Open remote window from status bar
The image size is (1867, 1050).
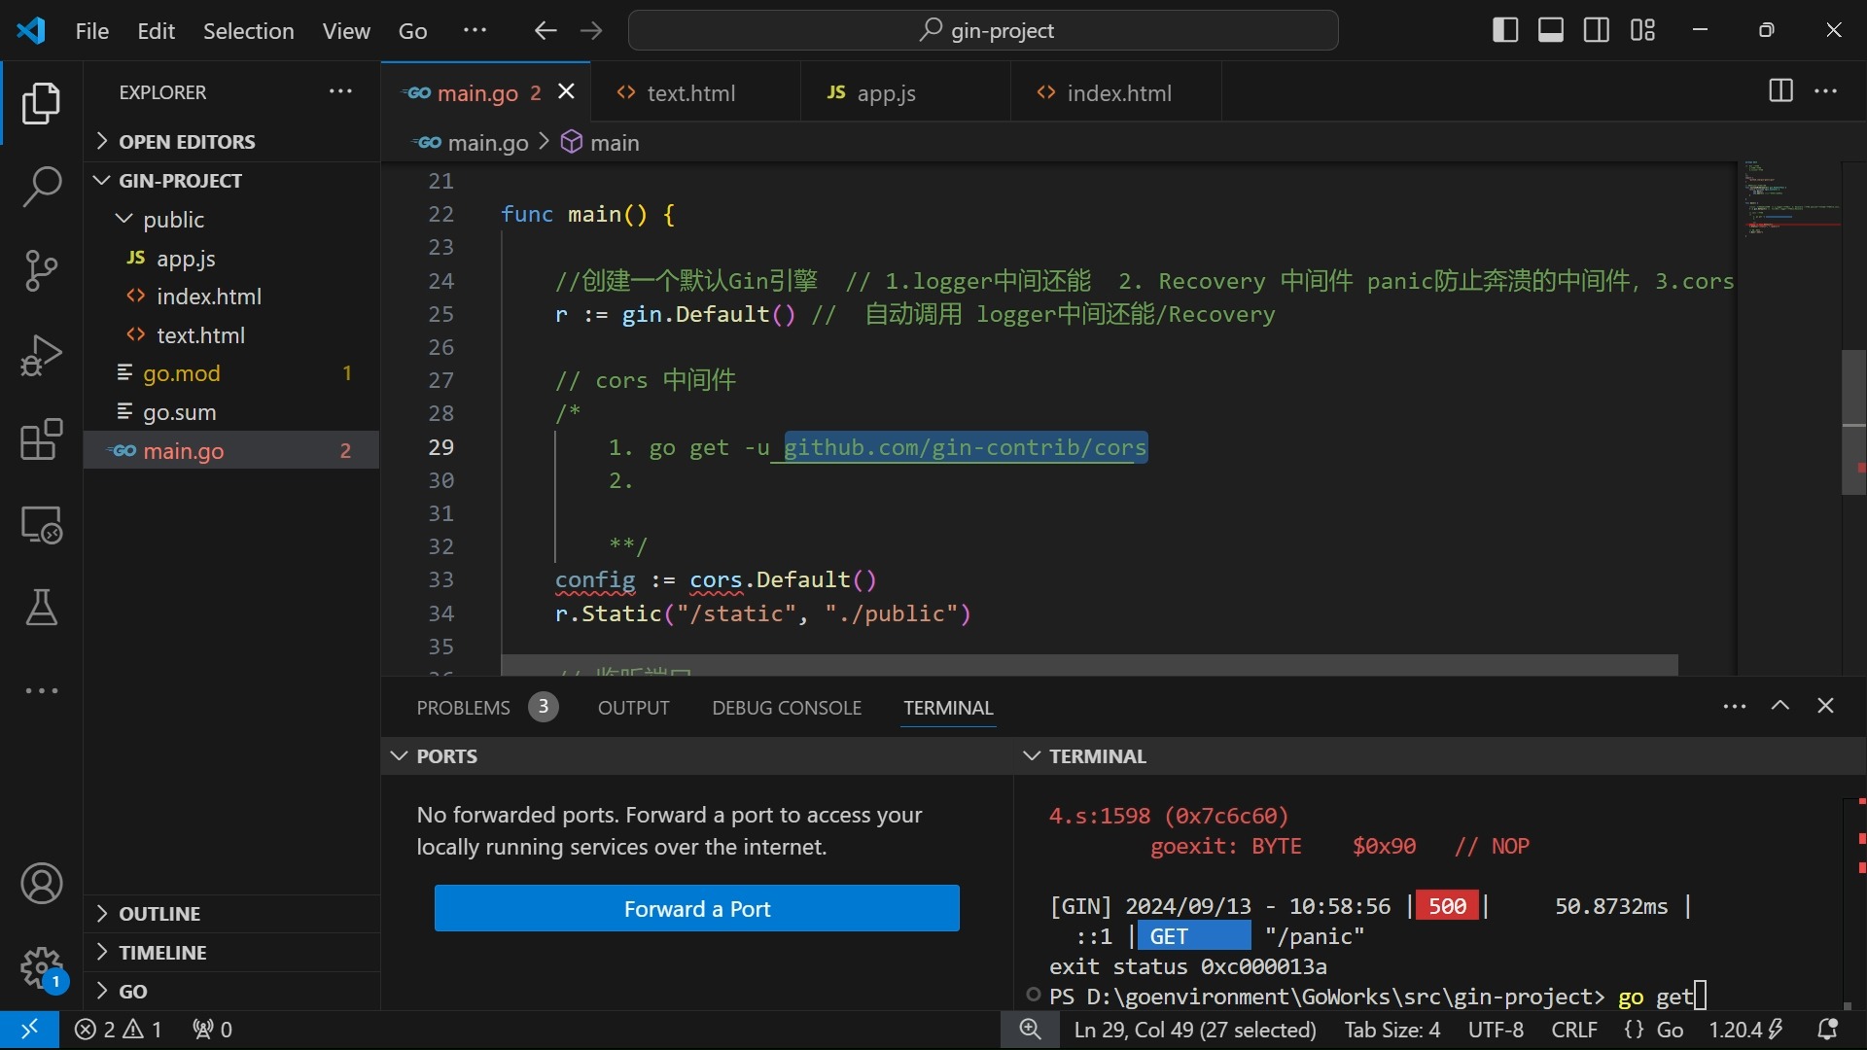29,1030
